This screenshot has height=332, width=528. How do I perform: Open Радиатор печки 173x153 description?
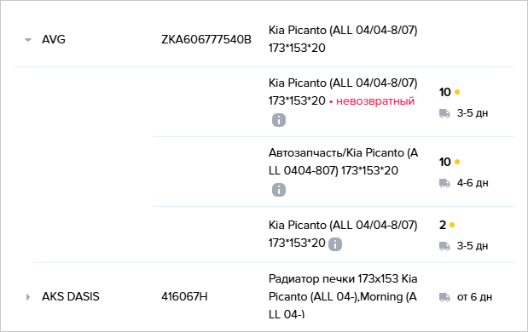pyautogui.click(x=343, y=297)
